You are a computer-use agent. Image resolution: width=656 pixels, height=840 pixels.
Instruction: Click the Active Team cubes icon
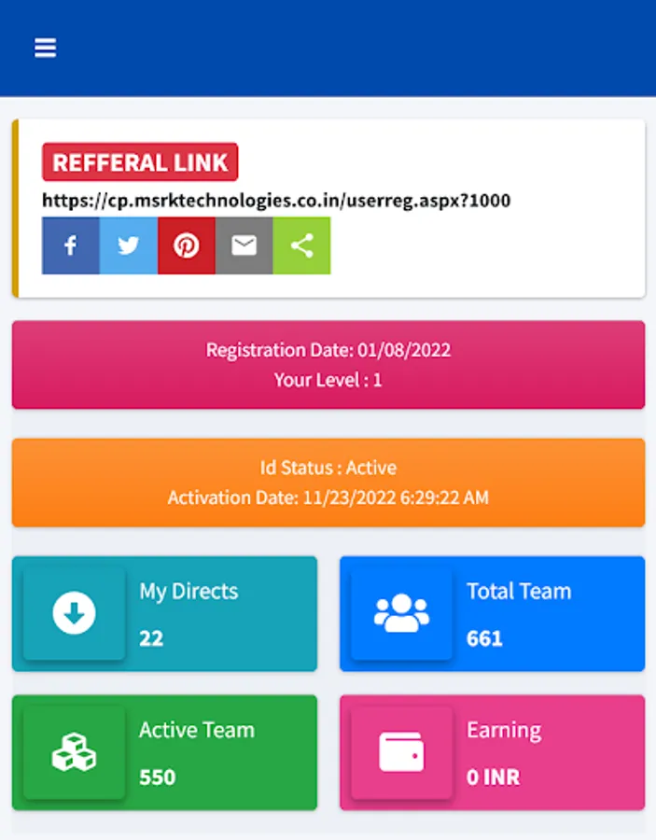[74, 752]
